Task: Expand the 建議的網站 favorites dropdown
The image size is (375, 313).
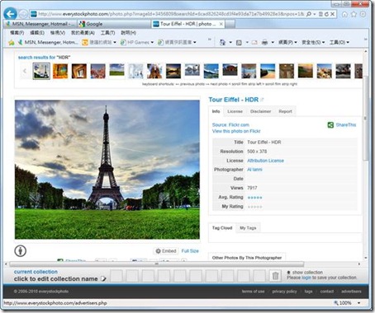Action: (115, 42)
